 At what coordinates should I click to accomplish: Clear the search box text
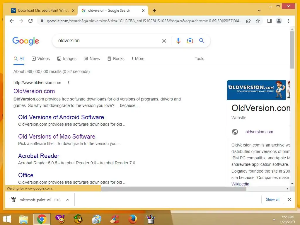pos(164,40)
